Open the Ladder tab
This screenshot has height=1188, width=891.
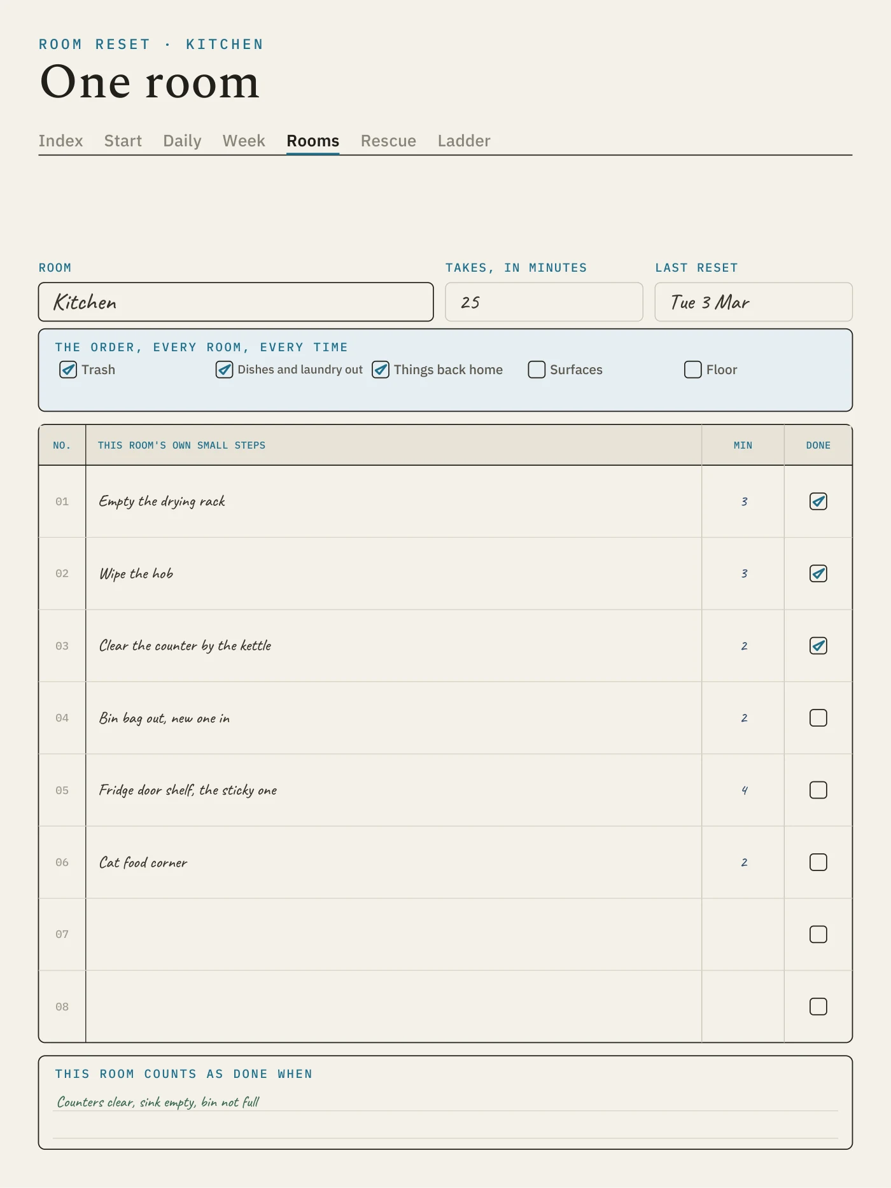[x=464, y=141]
